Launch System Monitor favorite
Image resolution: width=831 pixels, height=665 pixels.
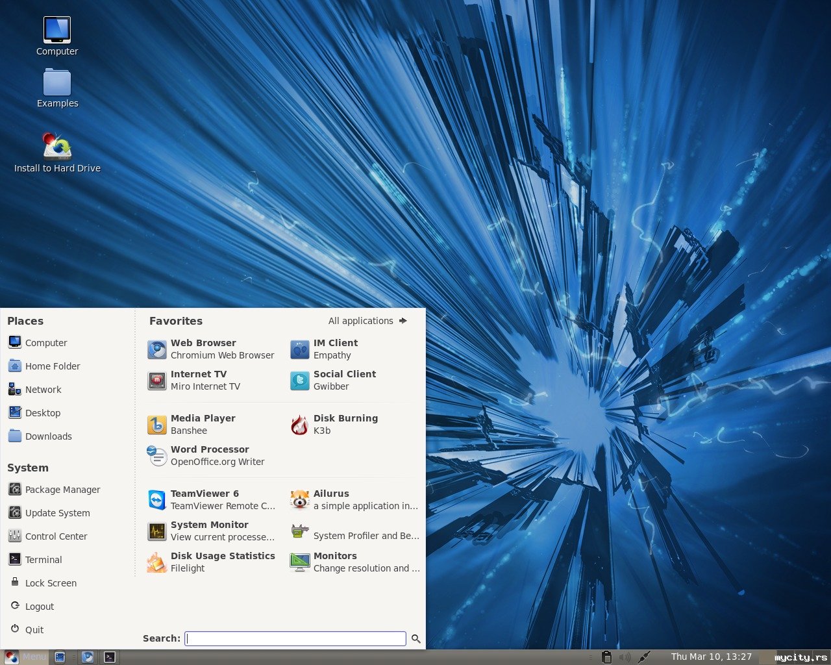click(x=211, y=531)
